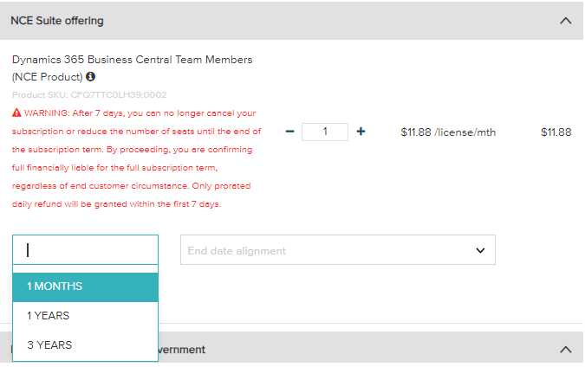The width and height of the screenshot is (585, 367).
Task: Click the $11.88 /license/mth unit price
Action: point(448,132)
